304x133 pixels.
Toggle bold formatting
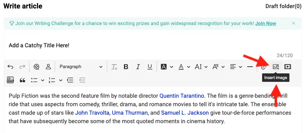pyautogui.click(x=126, y=67)
